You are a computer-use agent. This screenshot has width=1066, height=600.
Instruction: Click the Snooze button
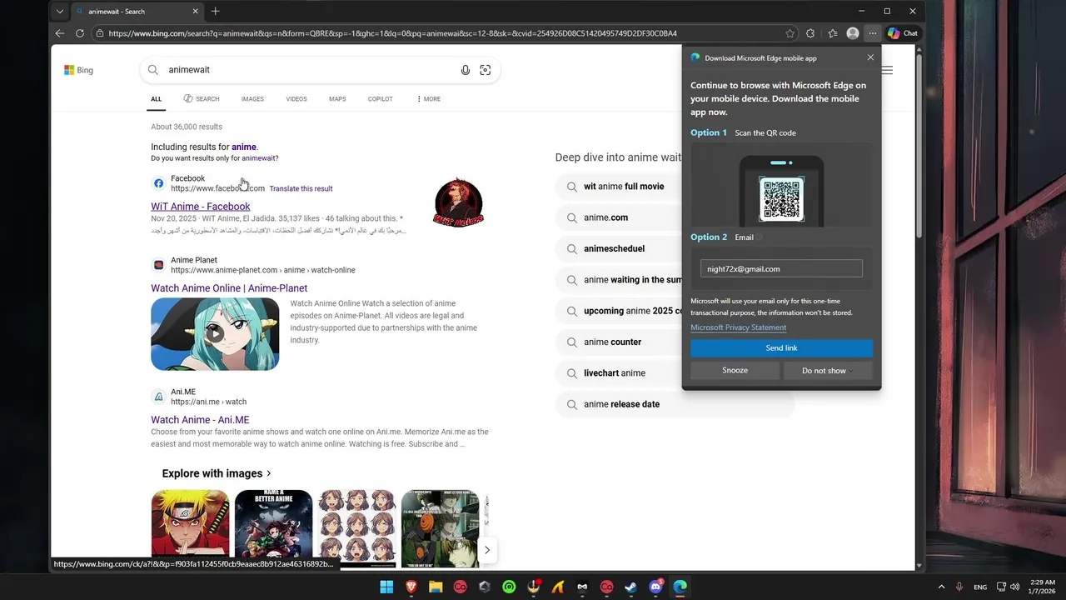pos(735,370)
